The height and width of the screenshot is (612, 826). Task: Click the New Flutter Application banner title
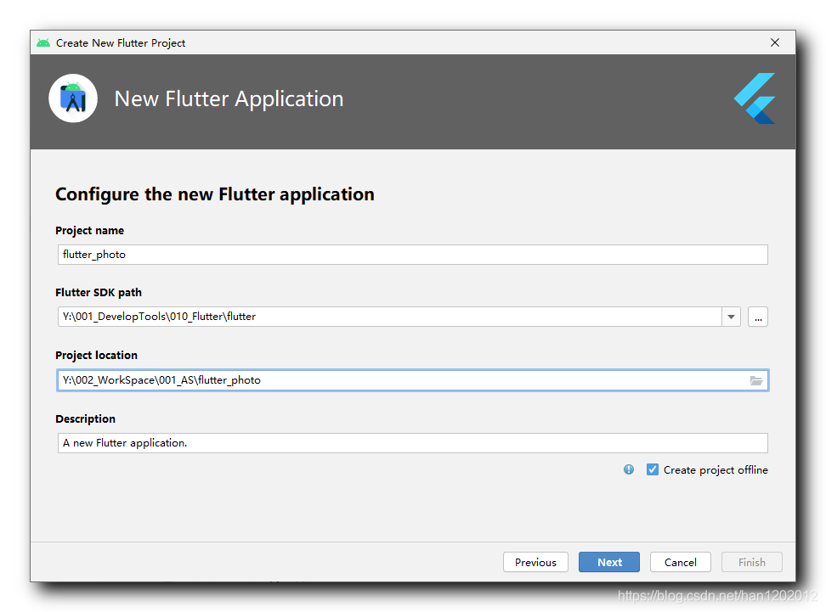pyautogui.click(x=229, y=99)
